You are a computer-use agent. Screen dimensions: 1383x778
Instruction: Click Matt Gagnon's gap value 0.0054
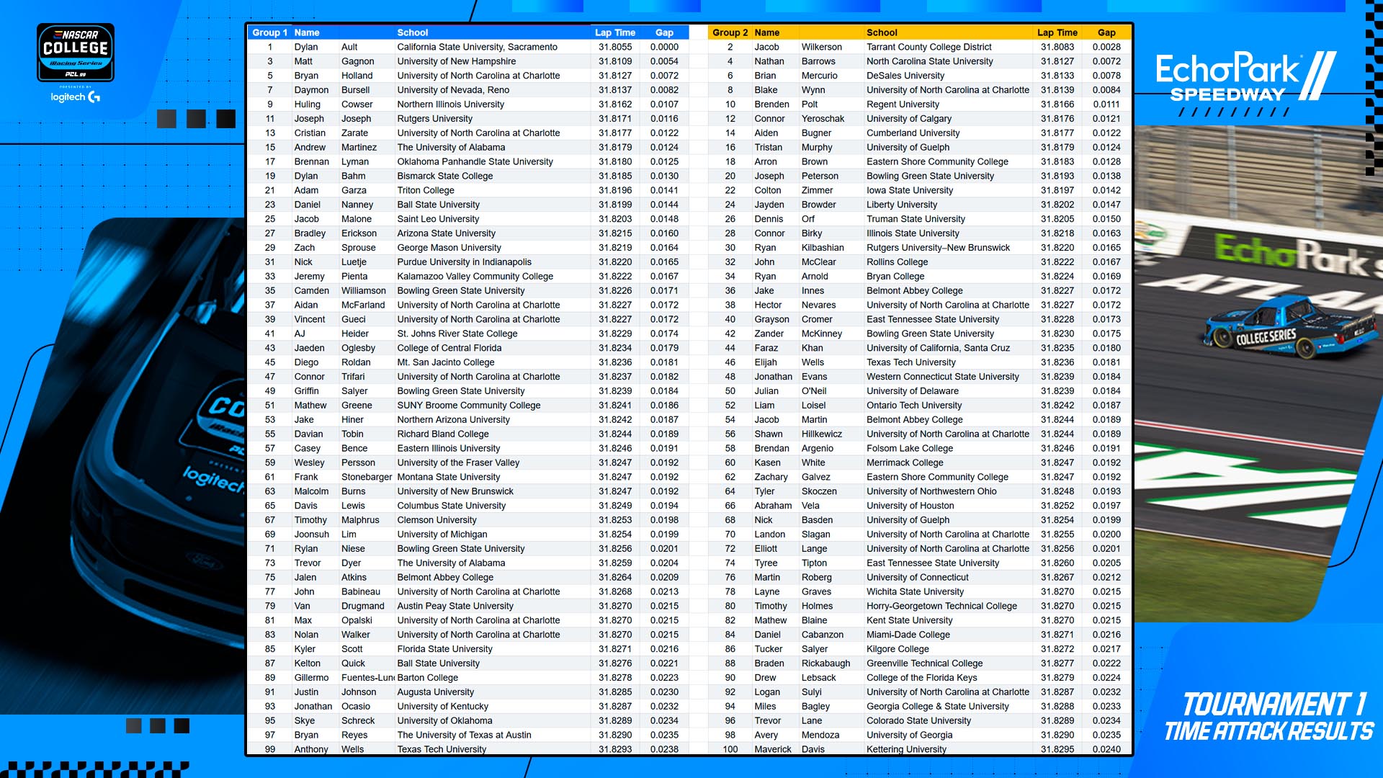tap(664, 61)
